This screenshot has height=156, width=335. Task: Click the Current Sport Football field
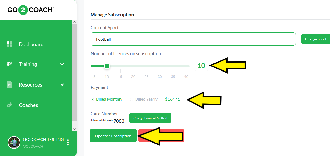(193, 39)
